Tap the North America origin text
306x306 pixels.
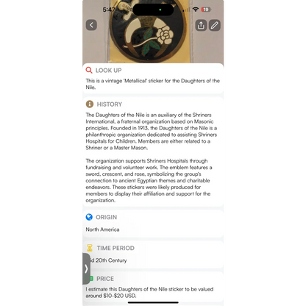point(102,230)
